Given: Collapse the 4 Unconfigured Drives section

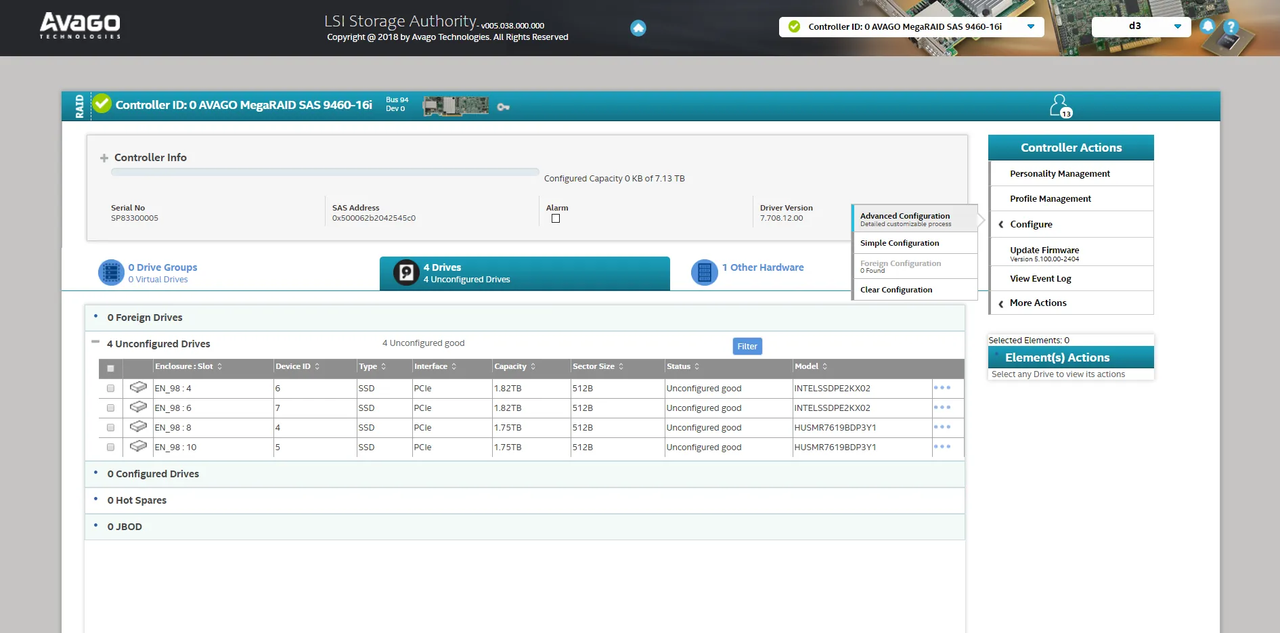Looking at the screenshot, I should point(95,342).
